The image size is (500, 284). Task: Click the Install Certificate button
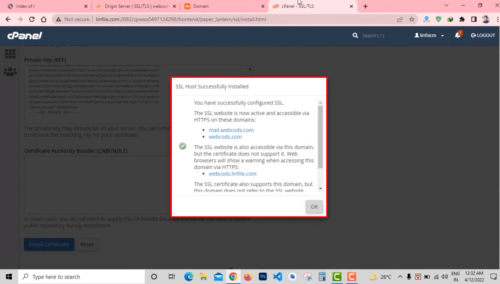pos(49,244)
